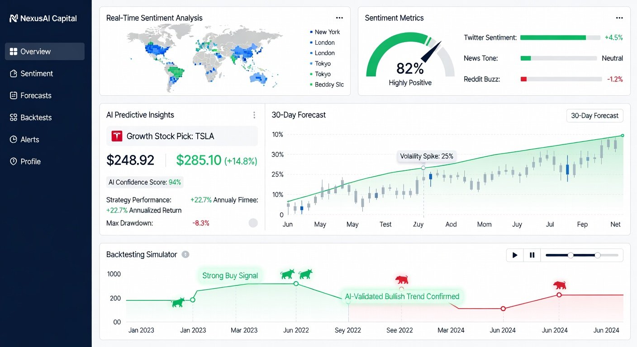
Task: Open Sentiment Metrics more options menu
Action: click(619, 18)
